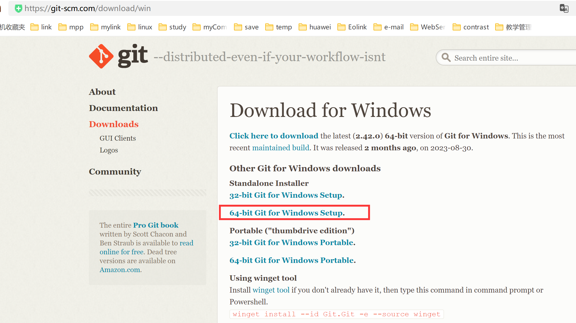The height and width of the screenshot is (323, 576).
Task: Click the Git diamond logo
Action: 101,56
